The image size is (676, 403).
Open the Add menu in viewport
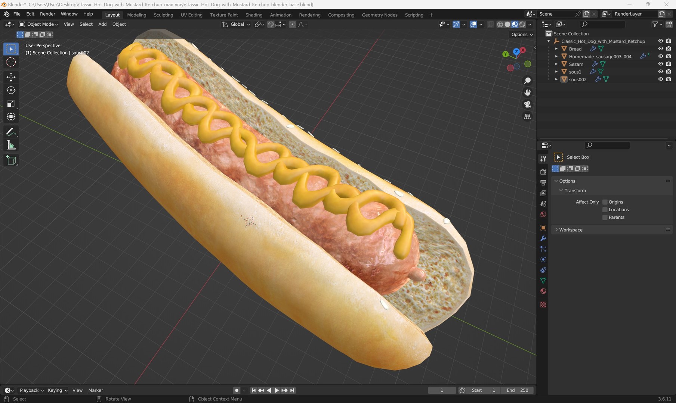click(102, 24)
